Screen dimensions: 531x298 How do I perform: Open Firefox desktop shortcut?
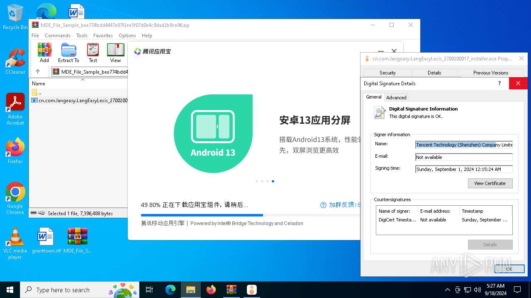15,151
